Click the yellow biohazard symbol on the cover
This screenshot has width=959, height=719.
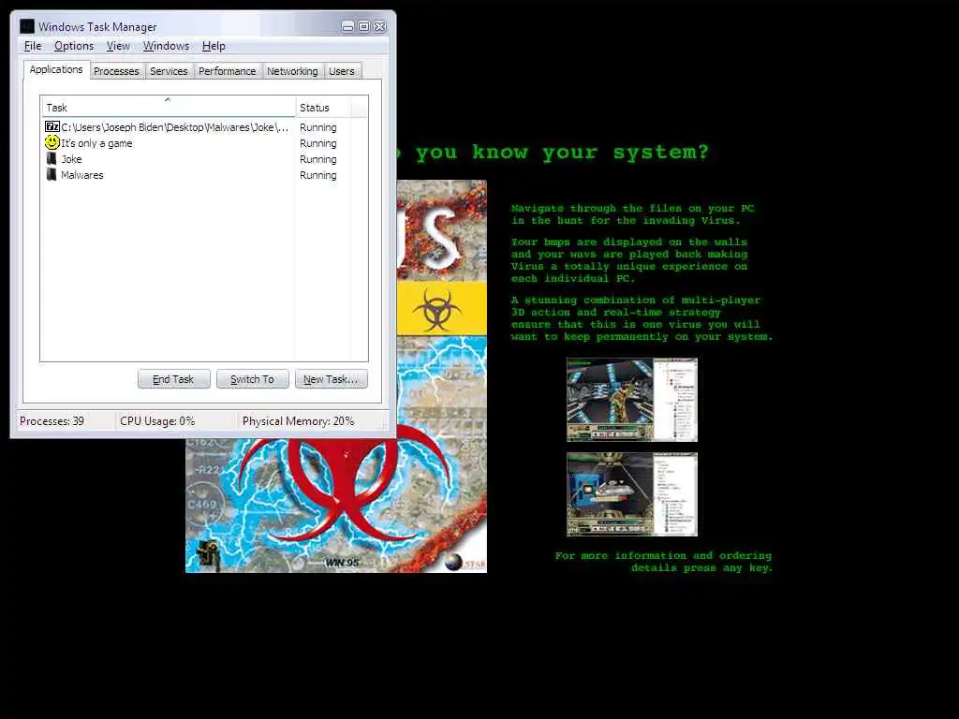click(436, 309)
